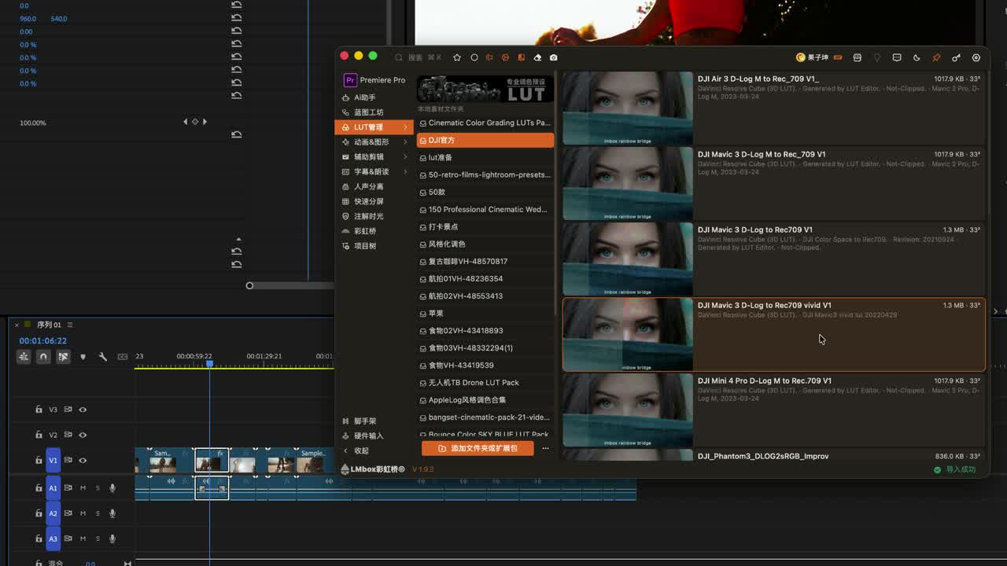1007x566 pixels.
Task: Expand the 动画&图形 submenu arrow
Action: [x=405, y=142]
